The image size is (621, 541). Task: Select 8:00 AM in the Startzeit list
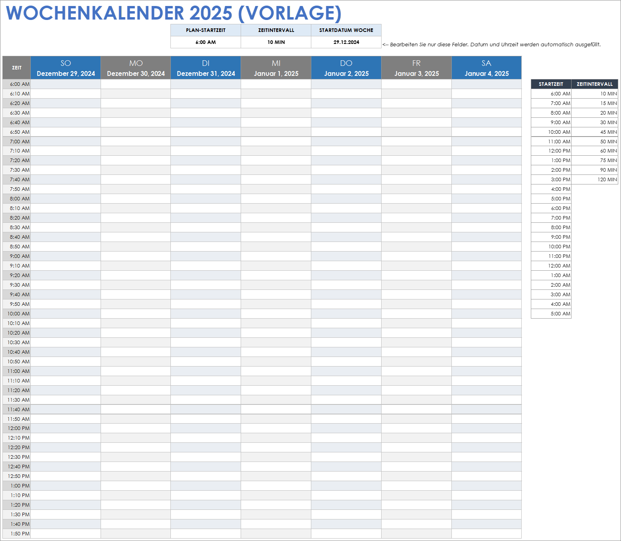pos(551,113)
